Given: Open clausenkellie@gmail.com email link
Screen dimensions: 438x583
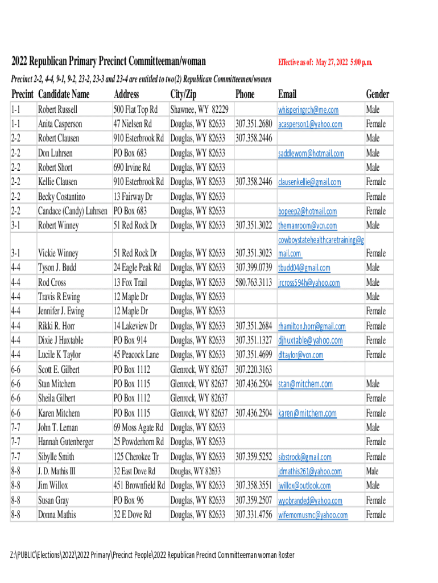Looking at the screenshot, I should click(309, 182).
